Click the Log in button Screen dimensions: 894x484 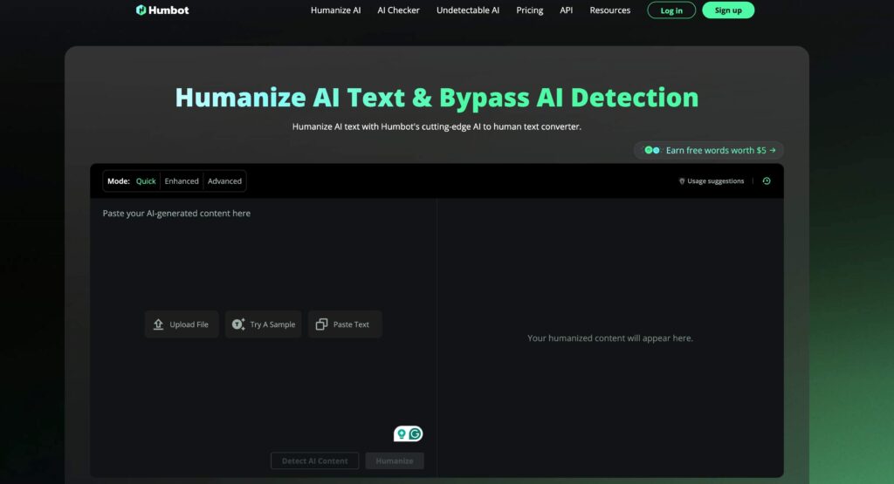671,10
